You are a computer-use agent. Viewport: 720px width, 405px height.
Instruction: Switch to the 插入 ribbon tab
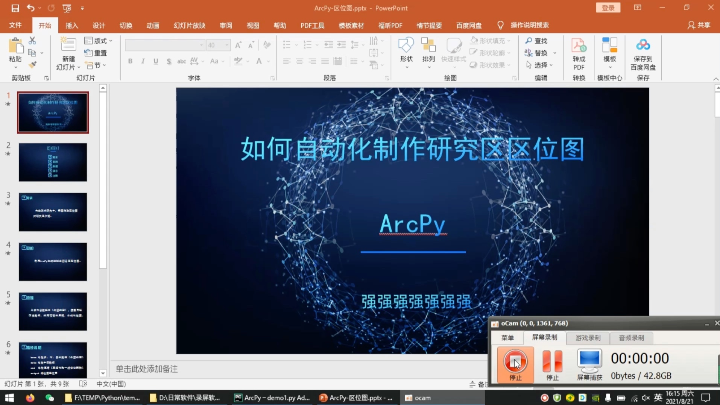click(71, 25)
